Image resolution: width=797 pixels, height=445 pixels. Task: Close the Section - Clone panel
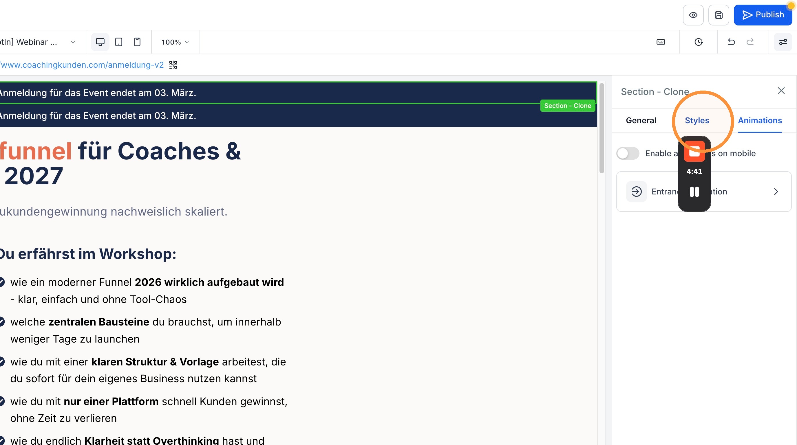[781, 91]
